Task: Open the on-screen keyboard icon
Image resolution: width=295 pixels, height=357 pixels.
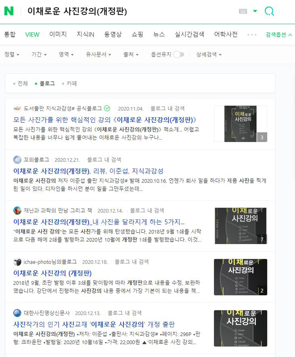Action: 243,11
